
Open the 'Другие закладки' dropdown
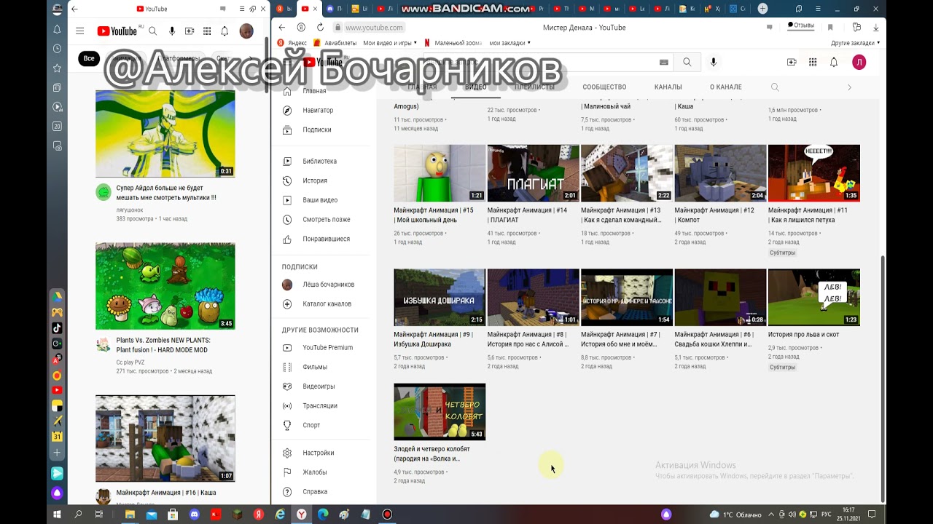point(856,43)
